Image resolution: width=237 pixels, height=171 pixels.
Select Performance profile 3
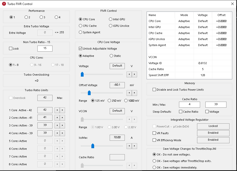[x=41, y=17]
